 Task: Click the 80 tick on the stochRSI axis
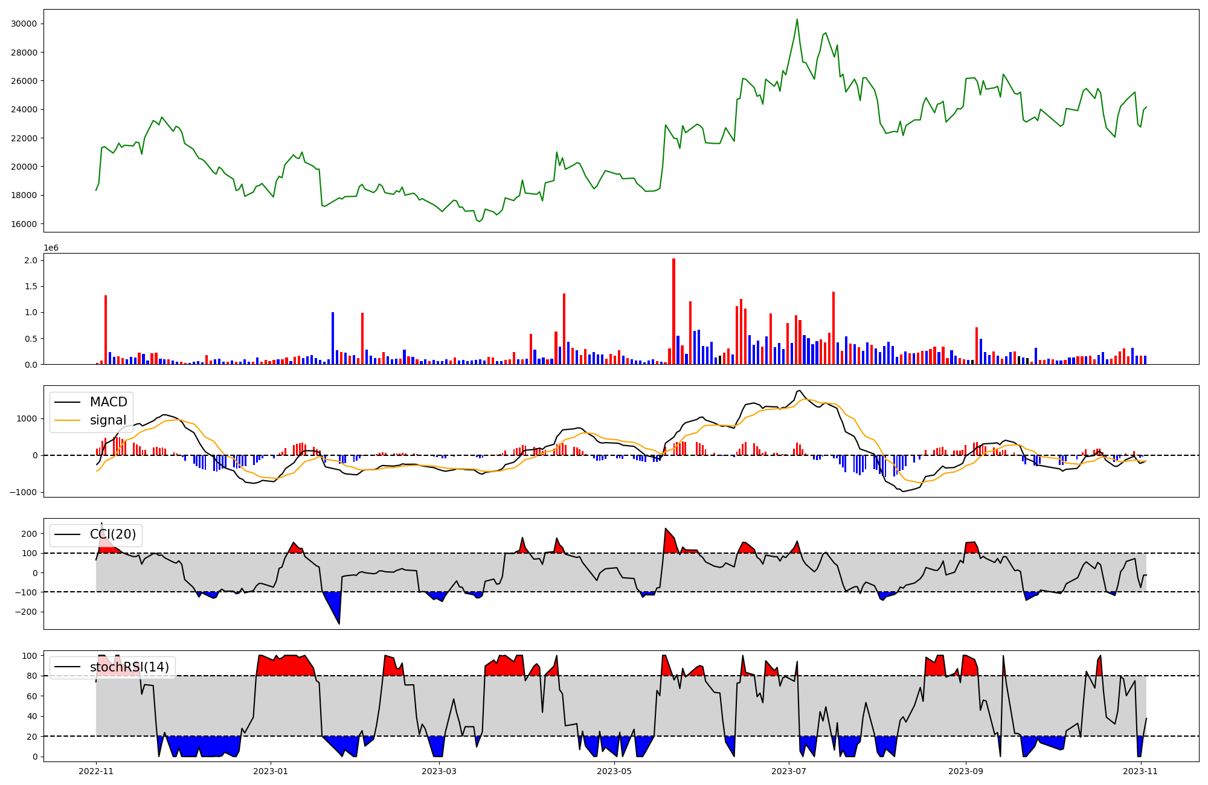[32, 676]
